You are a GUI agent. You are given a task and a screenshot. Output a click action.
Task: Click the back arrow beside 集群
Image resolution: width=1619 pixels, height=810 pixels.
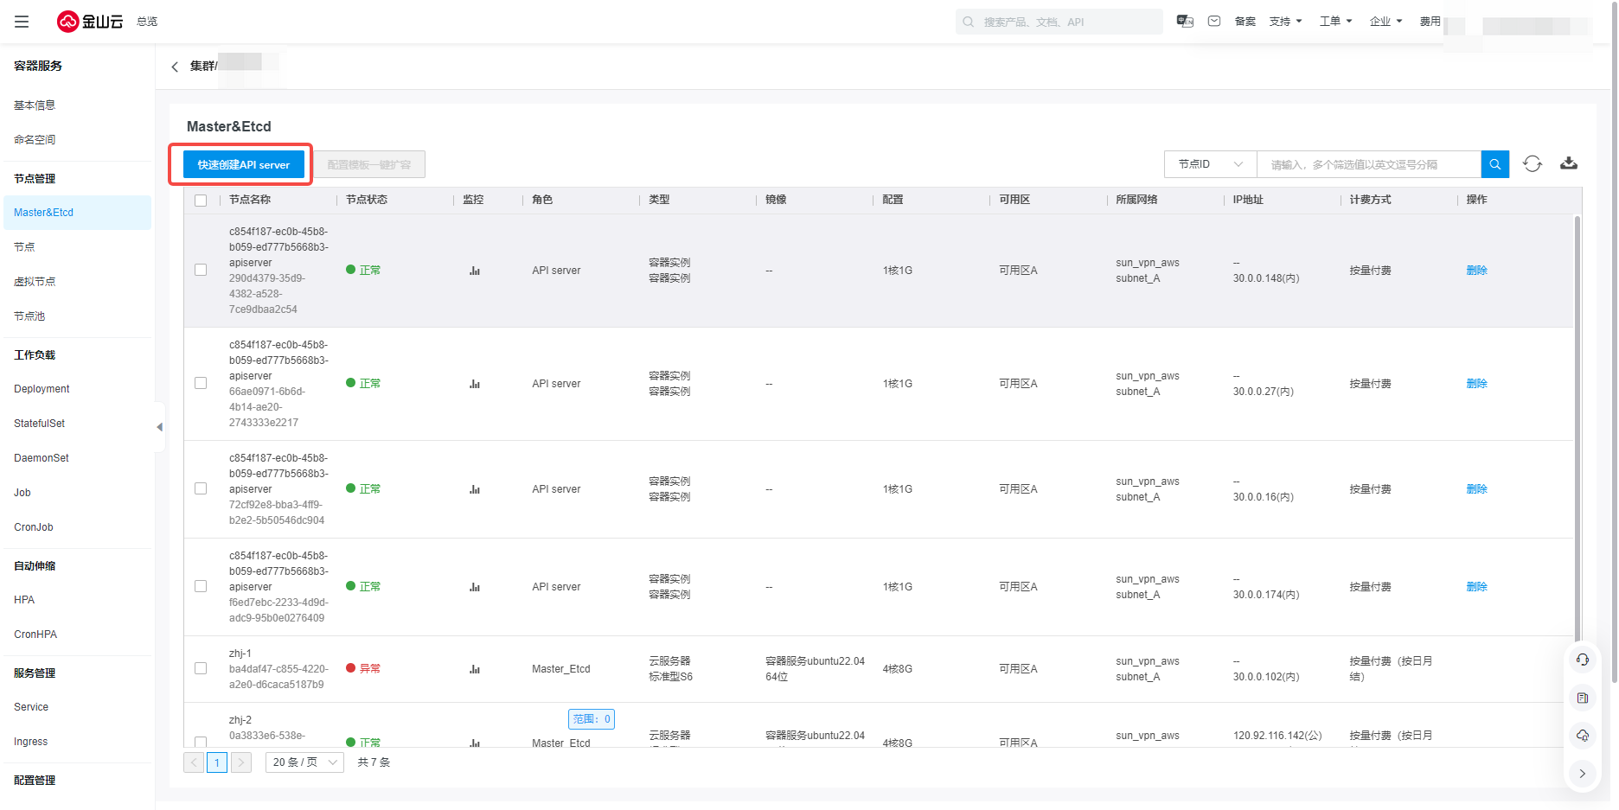coord(175,67)
